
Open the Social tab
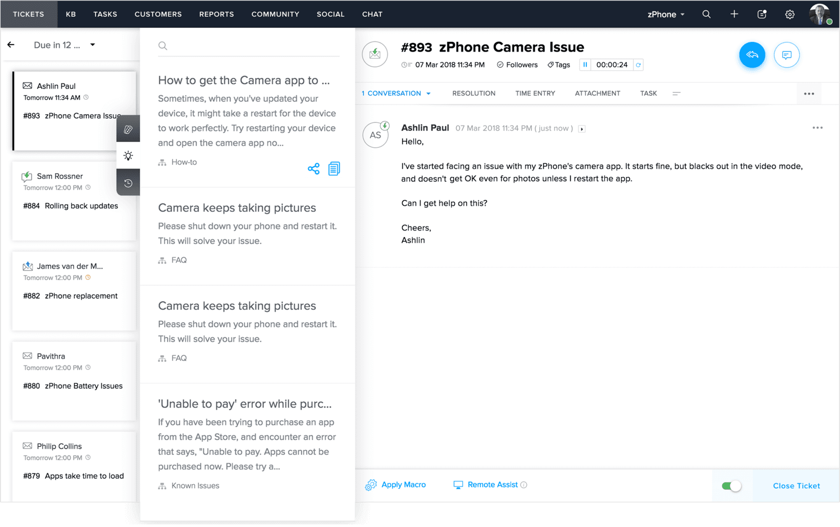click(x=330, y=14)
